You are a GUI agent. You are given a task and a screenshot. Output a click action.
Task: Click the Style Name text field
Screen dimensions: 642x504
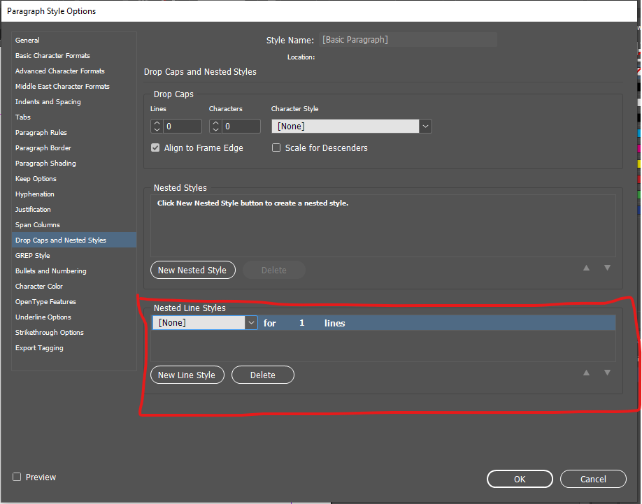(408, 40)
